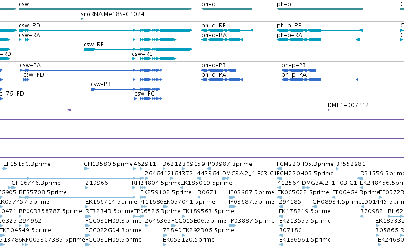Click the 412564 feature label

(289, 183)
